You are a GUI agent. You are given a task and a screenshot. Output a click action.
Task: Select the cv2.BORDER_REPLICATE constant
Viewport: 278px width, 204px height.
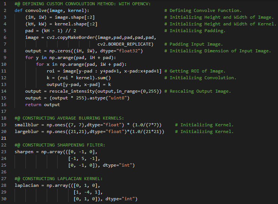[x=124, y=44]
